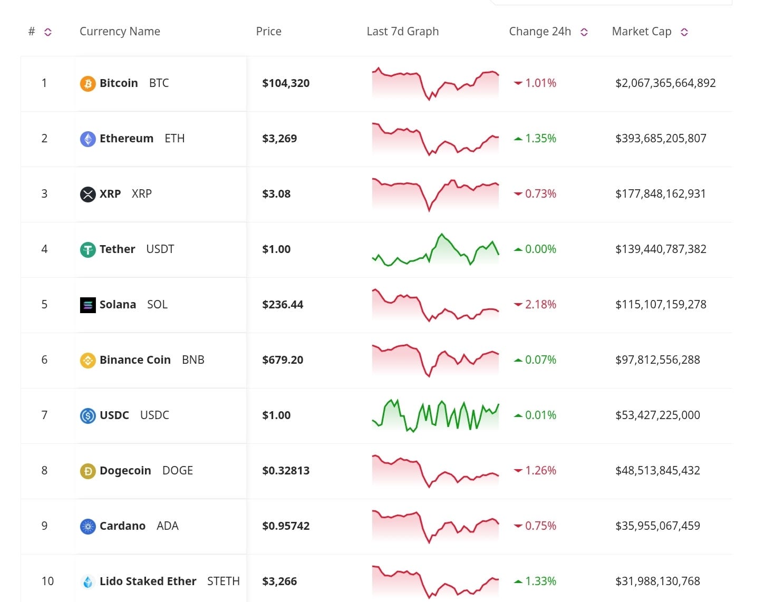The height and width of the screenshot is (602, 764).
Task: Click Solana market cap $115,107,159,278
Action: [x=661, y=305]
